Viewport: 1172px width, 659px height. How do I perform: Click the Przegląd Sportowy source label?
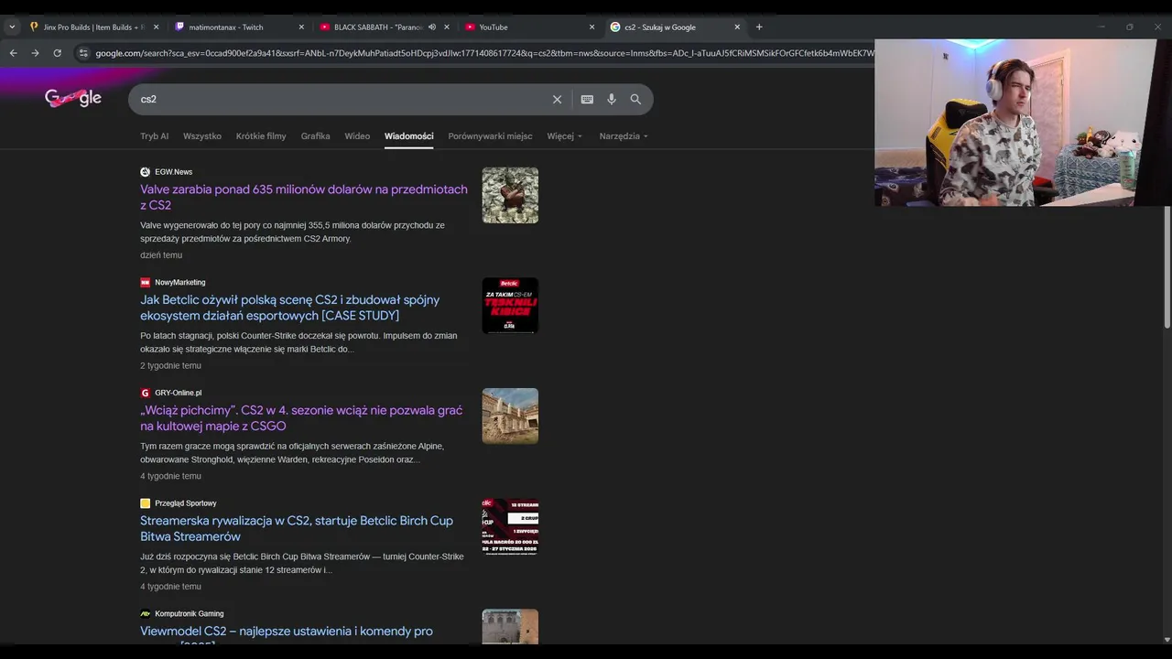click(x=185, y=503)
